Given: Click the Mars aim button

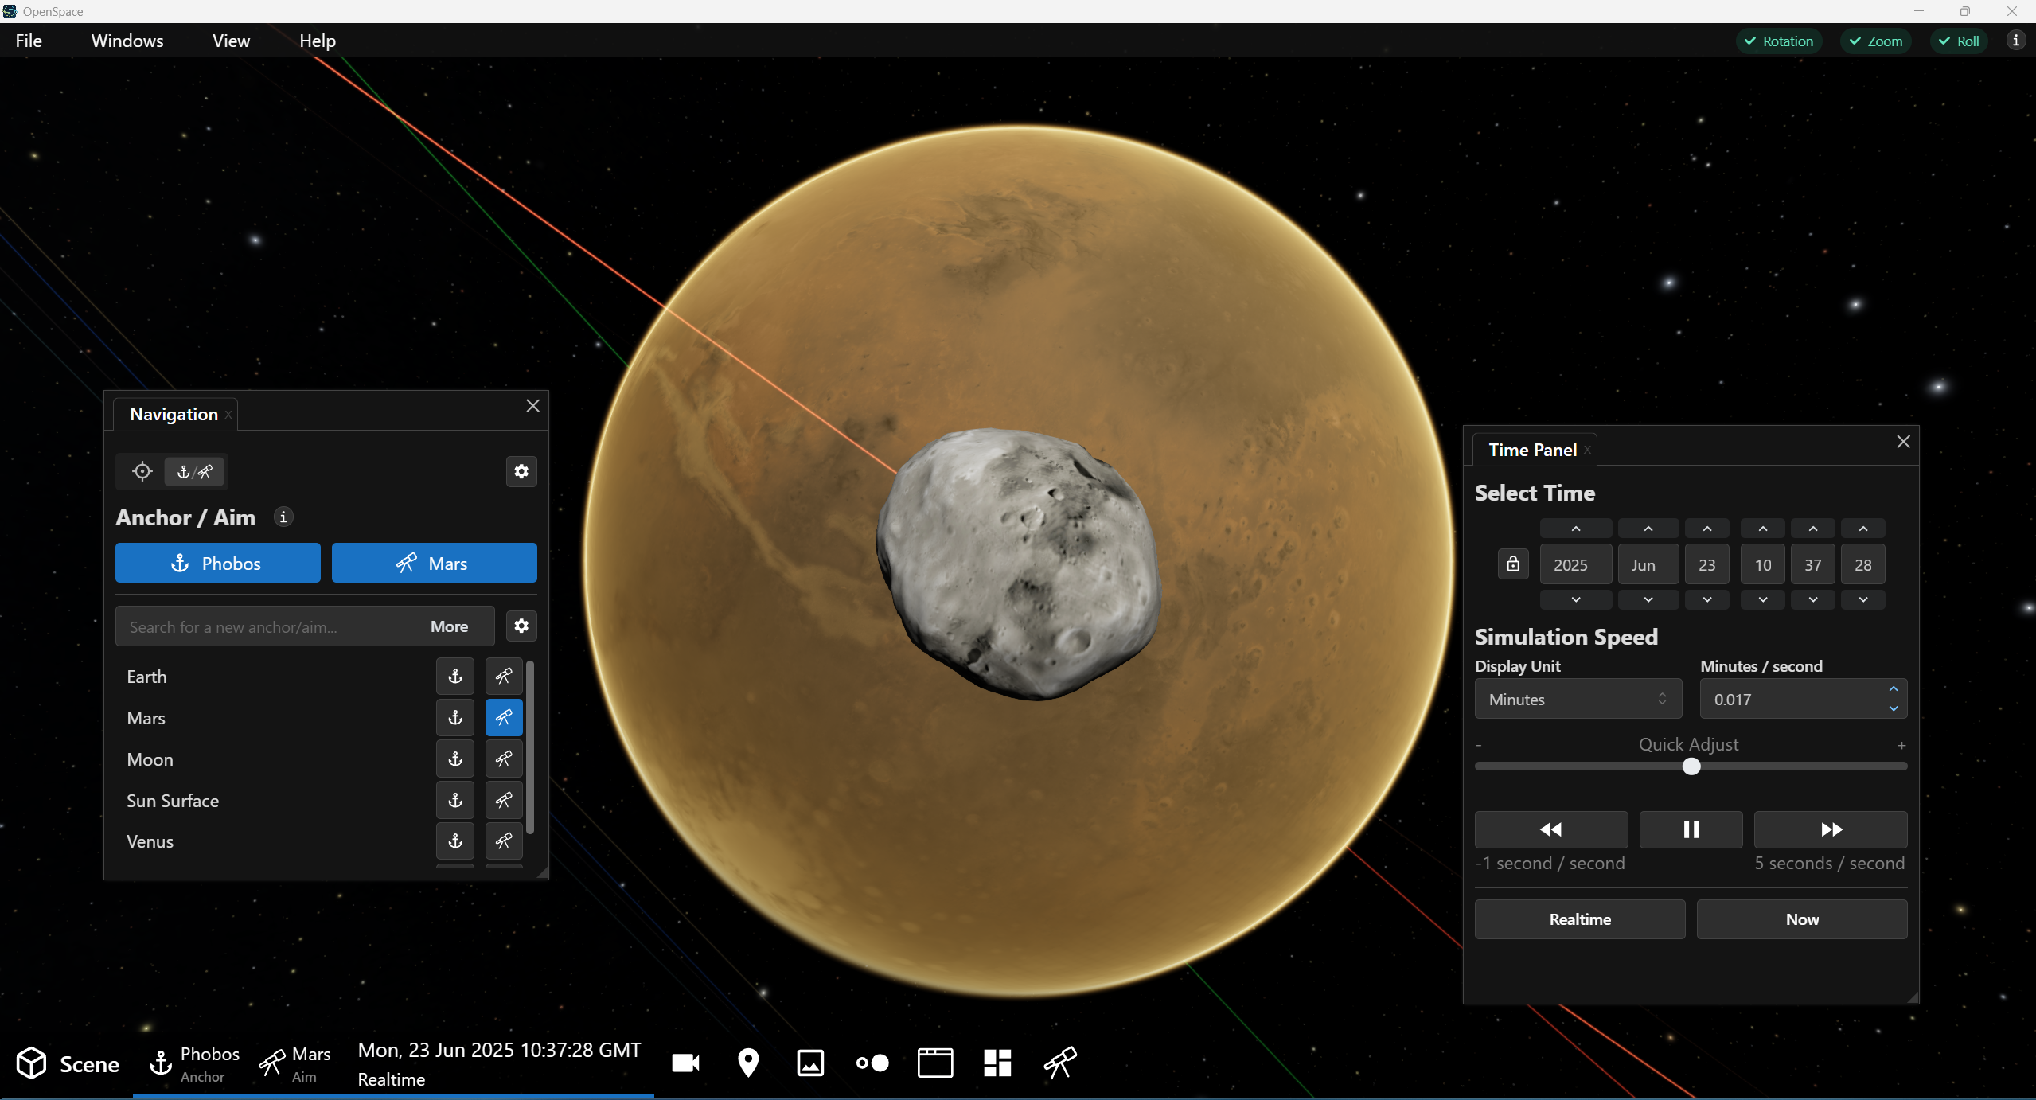Looking at the screenshot, I should point(435,564).
